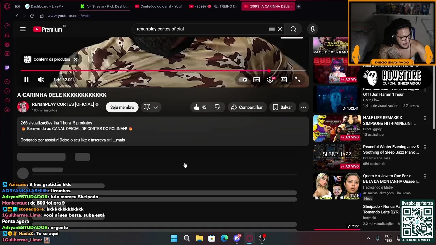This screenshot has width=436, height=245.
Task: Open the Player sidebar icon
Action: click(7, 82)
